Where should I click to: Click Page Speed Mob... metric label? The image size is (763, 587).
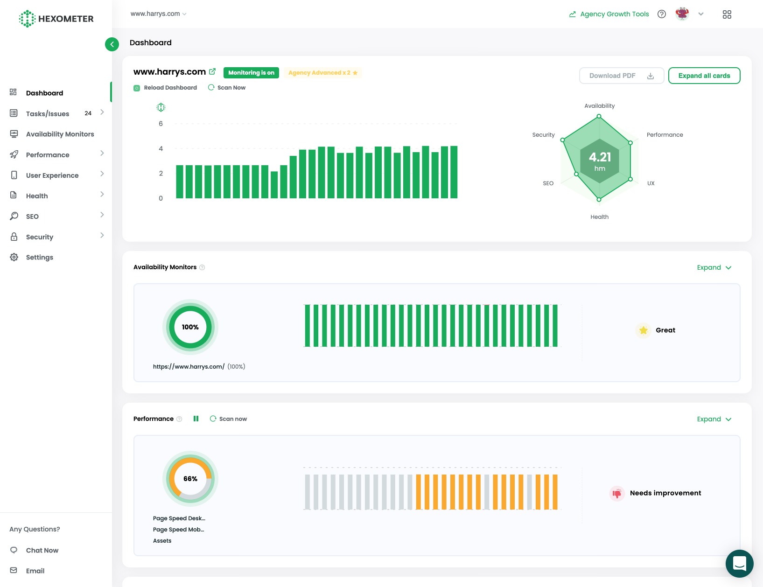click(x=178, y=530)
